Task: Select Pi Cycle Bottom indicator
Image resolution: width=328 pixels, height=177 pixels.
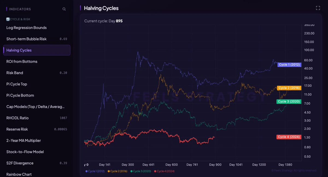Action: point(37,95)
